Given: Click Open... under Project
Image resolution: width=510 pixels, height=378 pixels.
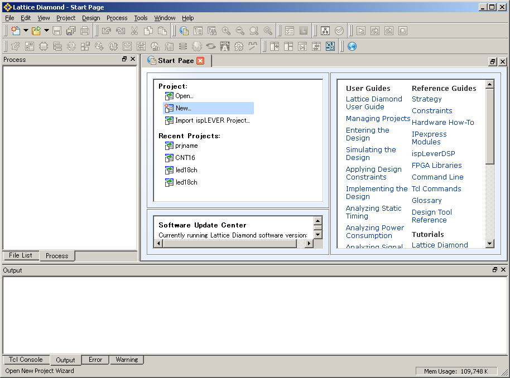Looking at the screenshot, I should tap(184, 96).
